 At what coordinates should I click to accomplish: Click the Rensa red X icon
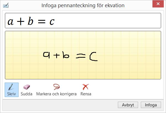86,87
